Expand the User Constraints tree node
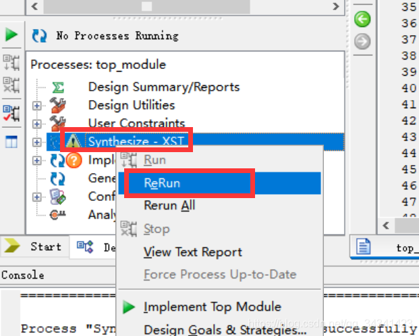Viewport: 419px width, 336px height. tap(37, 124)
